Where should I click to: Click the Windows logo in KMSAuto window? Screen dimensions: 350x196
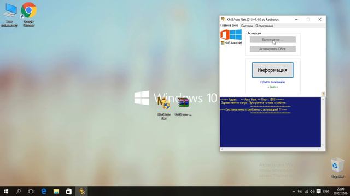[x=236, y=35]
